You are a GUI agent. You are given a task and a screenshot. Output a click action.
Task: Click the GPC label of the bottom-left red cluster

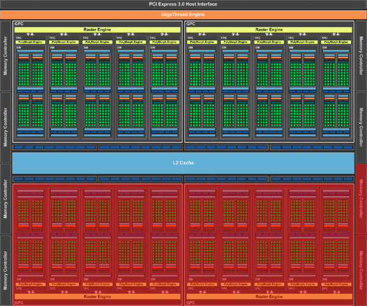(x=18, y=302)
